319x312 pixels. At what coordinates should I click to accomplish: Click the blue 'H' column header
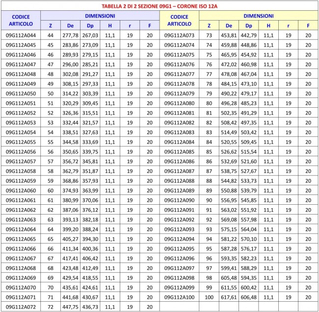(110, 25)
